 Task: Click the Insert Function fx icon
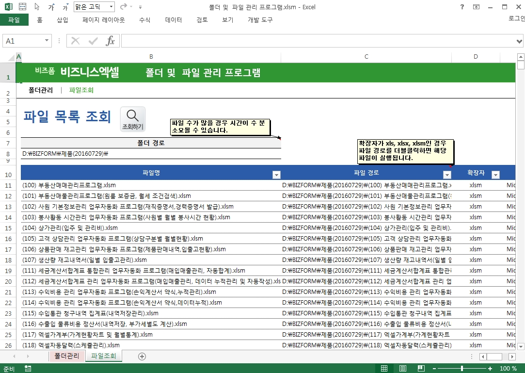[110, 41]
